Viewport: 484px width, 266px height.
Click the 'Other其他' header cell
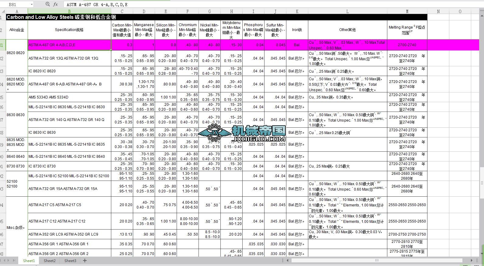(x=347, y=30)
